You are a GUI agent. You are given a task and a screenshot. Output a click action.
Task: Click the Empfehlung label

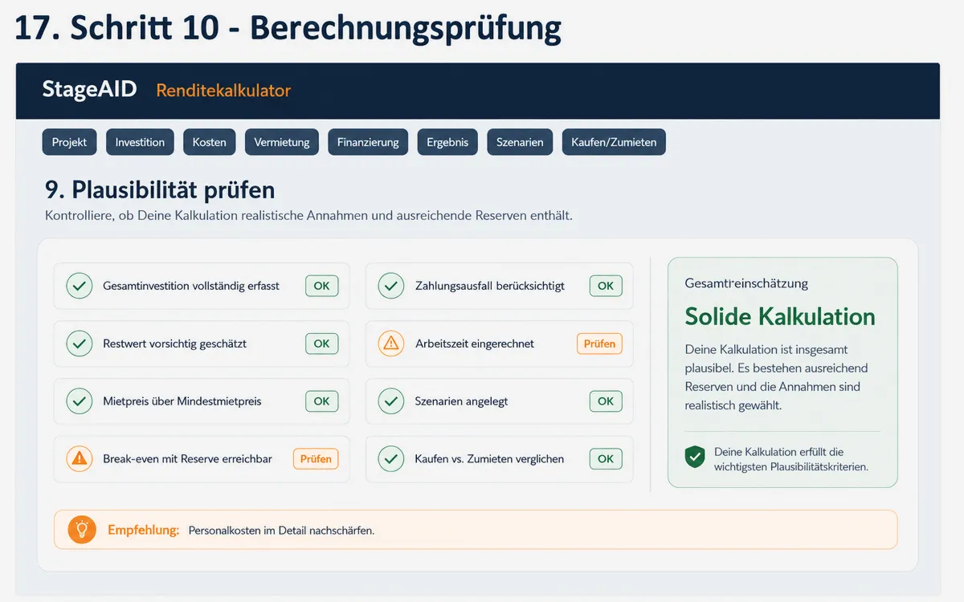pos(143,530)
